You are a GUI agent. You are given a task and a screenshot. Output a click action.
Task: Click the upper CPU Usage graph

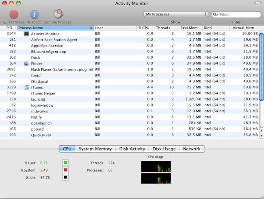click(156, 166)
